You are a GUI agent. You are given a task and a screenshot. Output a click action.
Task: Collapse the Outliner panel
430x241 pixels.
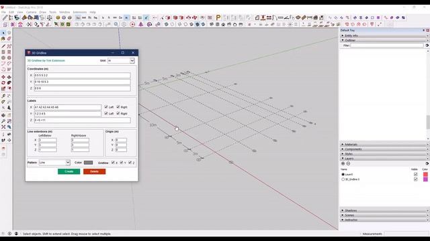coord(384,40)
